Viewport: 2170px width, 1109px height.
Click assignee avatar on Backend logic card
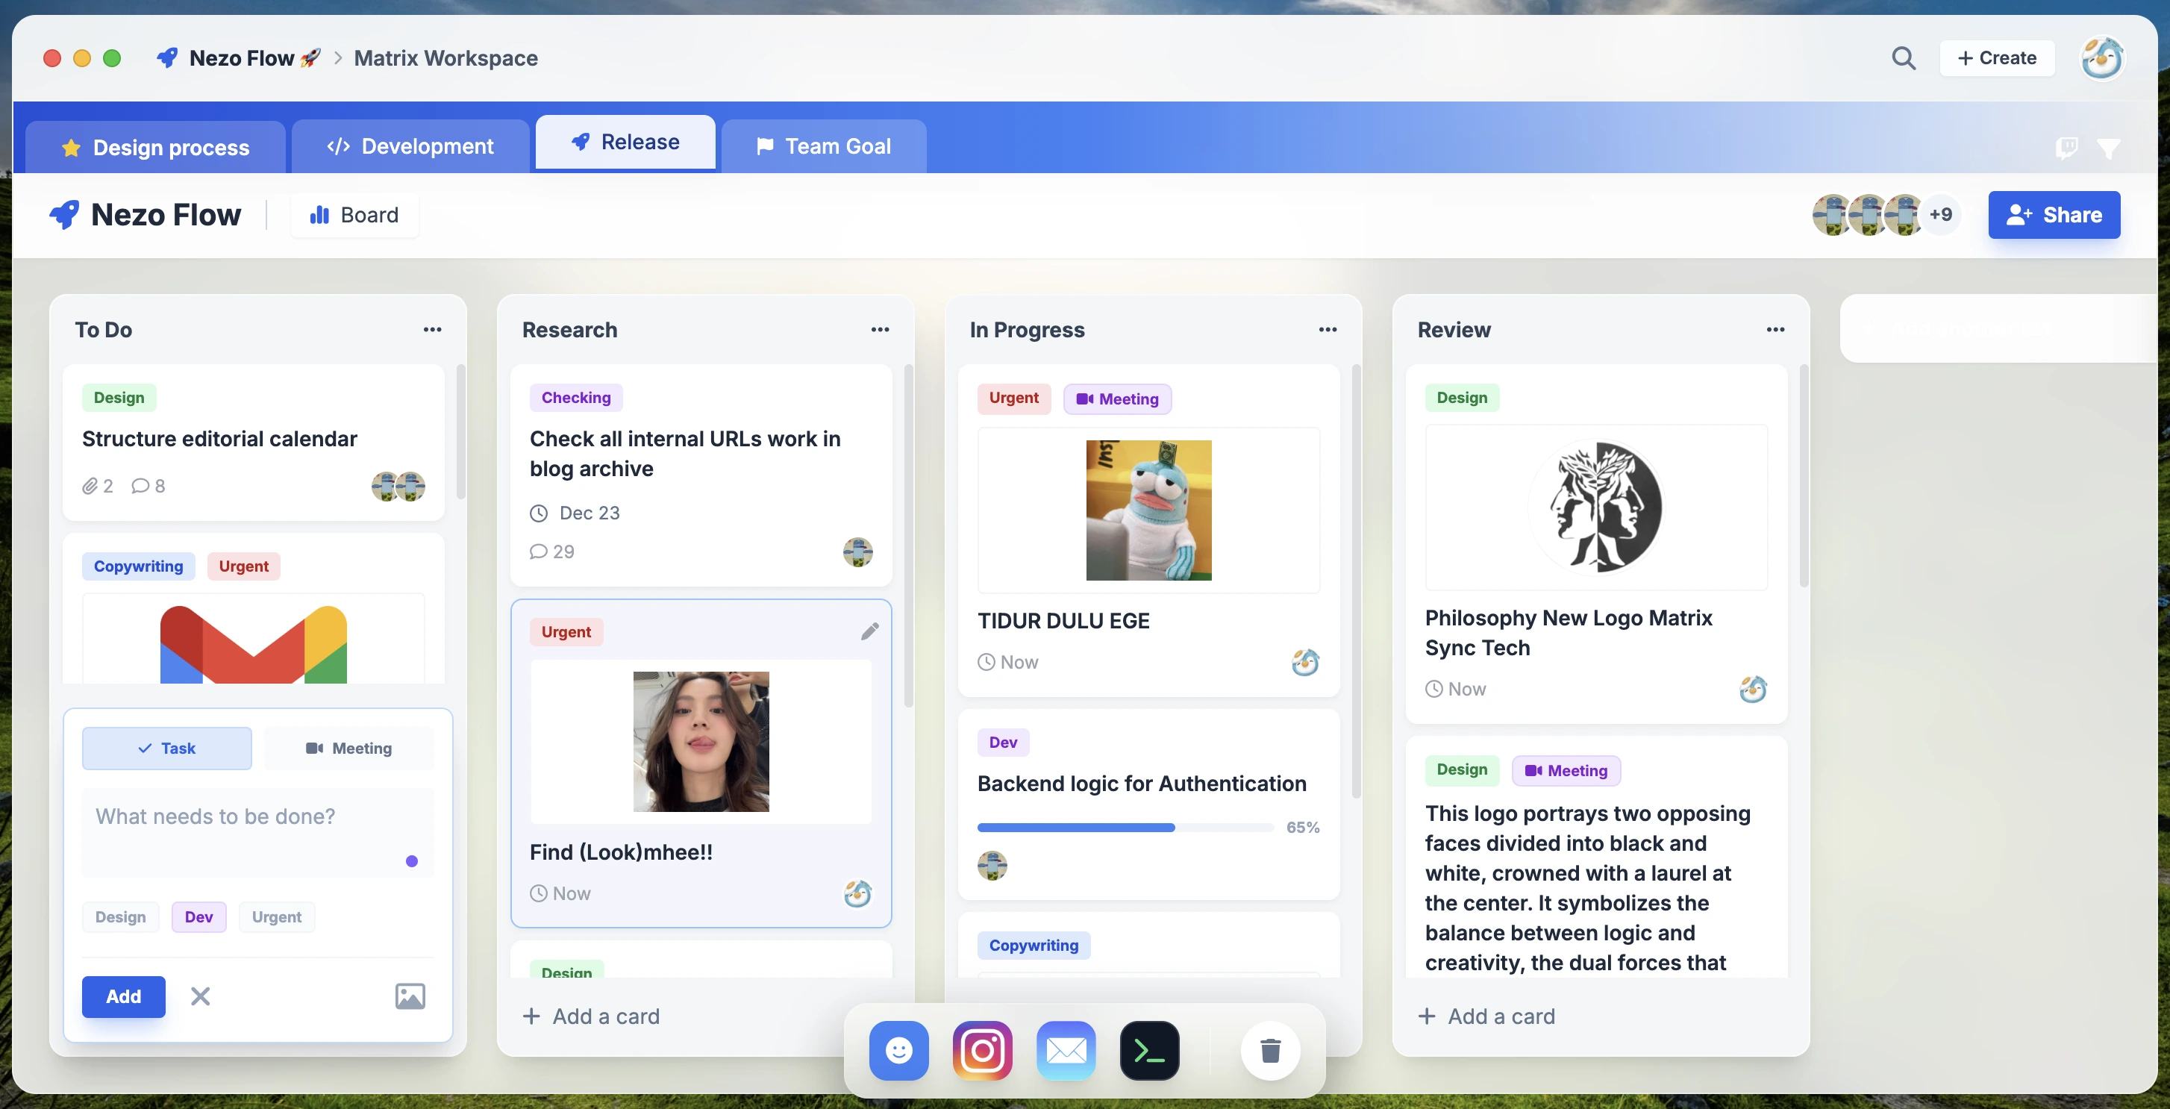pos(992,866)
